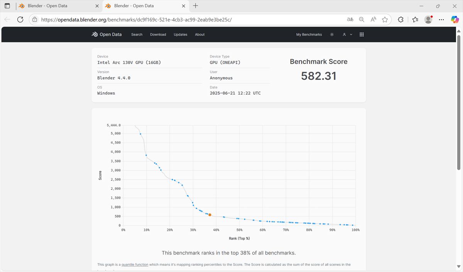Click the browser back arrow
The image size is (463, 272).
point(7,19)
